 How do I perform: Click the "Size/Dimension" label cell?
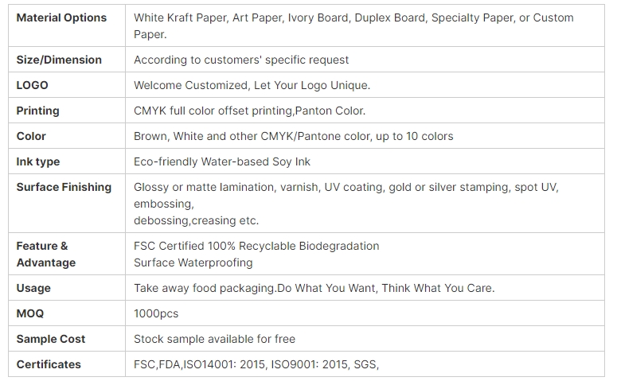click(x=59, y=60)
